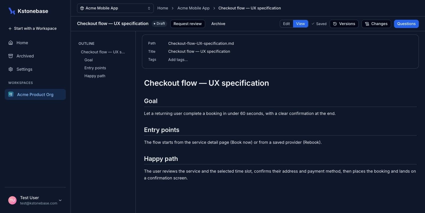Click the Kstonebase logo icon

12,11
